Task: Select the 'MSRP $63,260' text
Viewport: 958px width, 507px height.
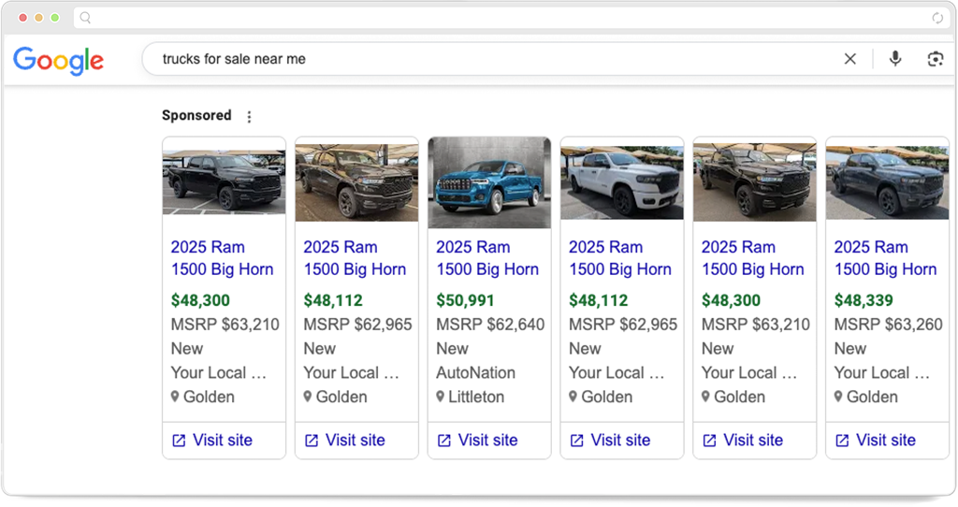Action: tap(889, 325)
